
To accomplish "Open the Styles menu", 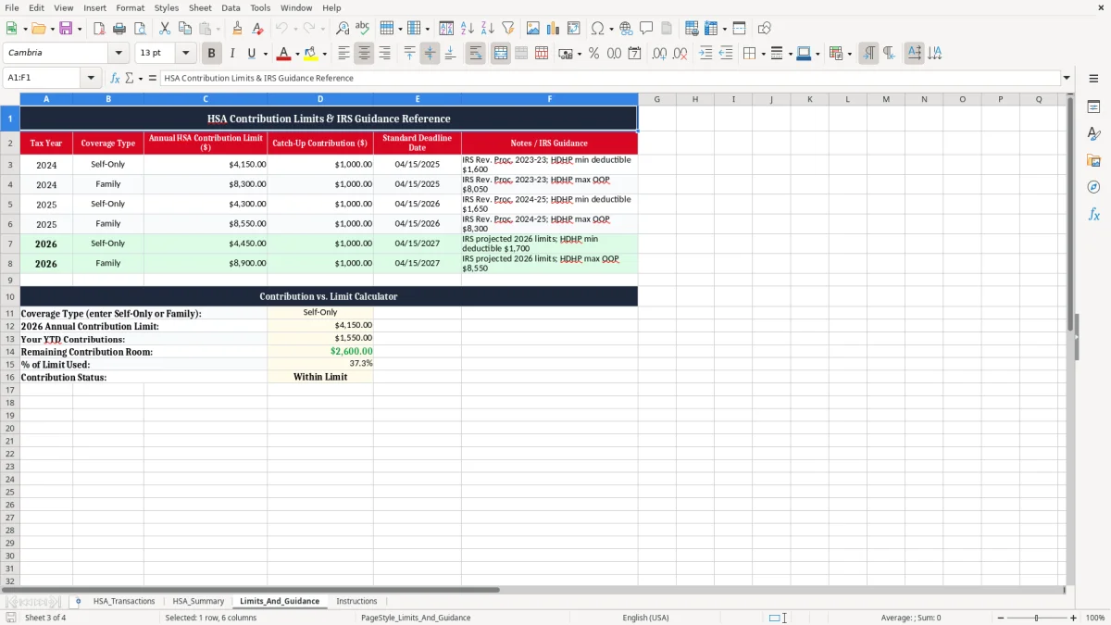I will click(167, 7).
